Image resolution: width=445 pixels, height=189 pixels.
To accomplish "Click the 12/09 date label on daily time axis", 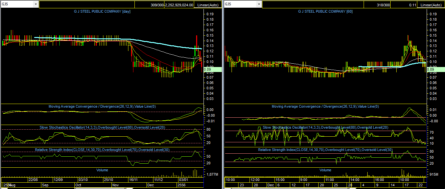I will pyautogui.click(x=58, y=180).
